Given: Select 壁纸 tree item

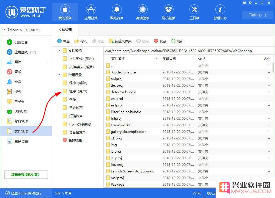Looking at the screenshot, I should tap(70, 100).
